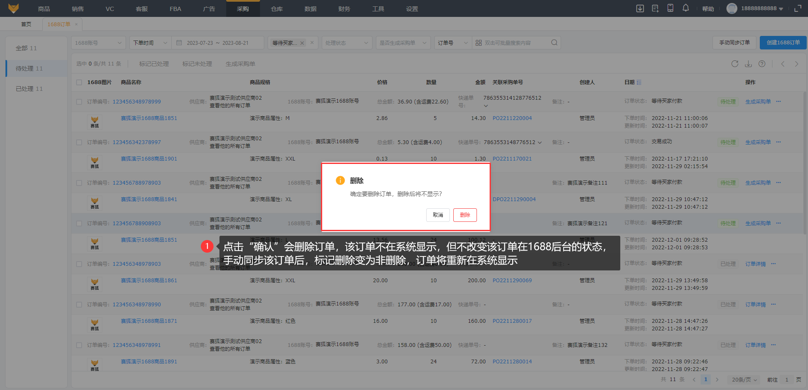Open more actions for order 123456342378997

[x=778, y=142]
